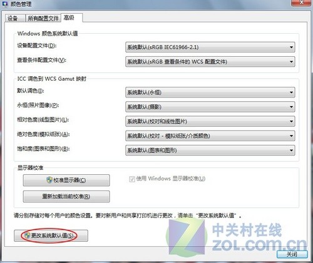Switch to the 设备 tab
The height and width of the screenshot is (263, 313).
[x=14, y=18]
